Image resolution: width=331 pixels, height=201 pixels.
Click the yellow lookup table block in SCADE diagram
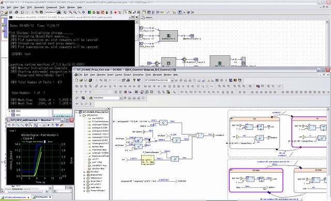pyautogui.click(x=147, y=160)
